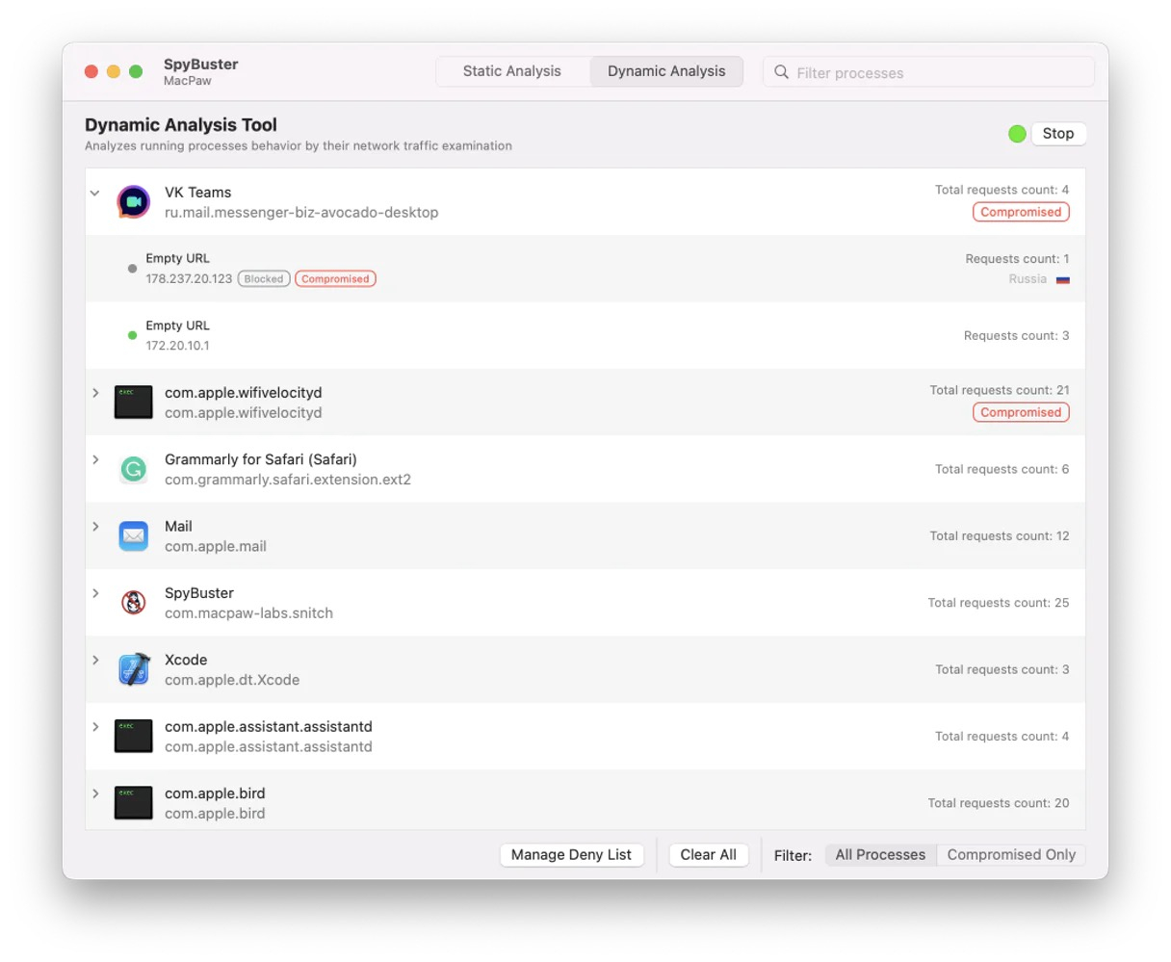Expand the Mail process row
This screenshot has height=962, width=1171.
pos(95,527)
